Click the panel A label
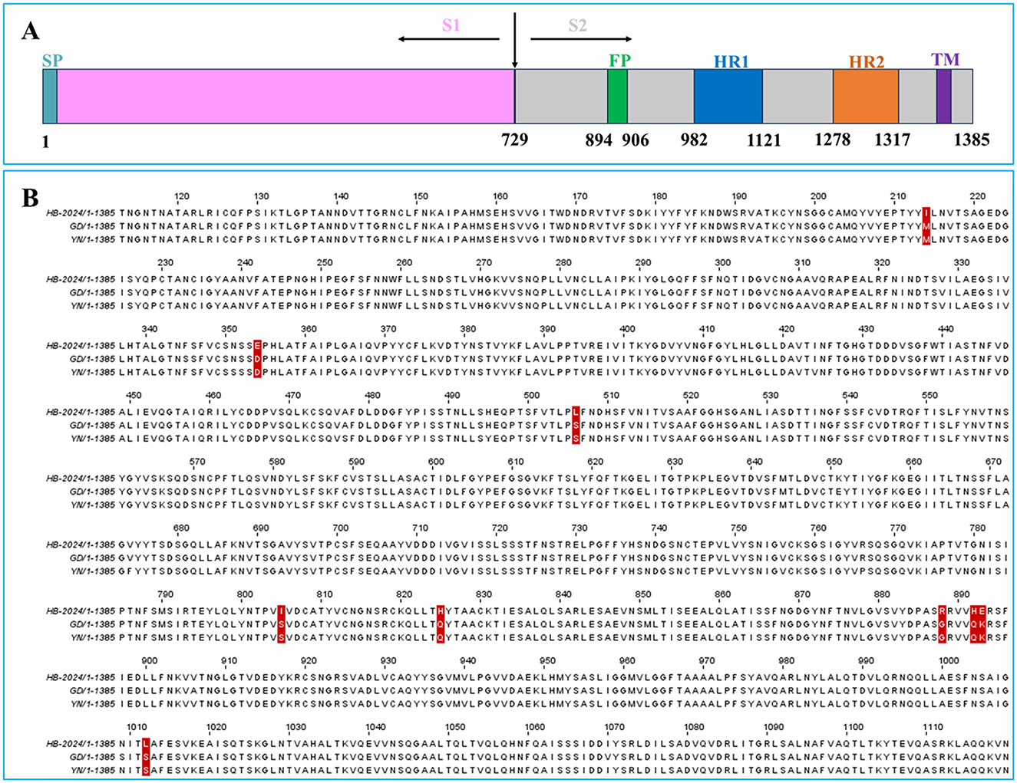Viewport: 1017px width, 783px height. click(30, 31)
